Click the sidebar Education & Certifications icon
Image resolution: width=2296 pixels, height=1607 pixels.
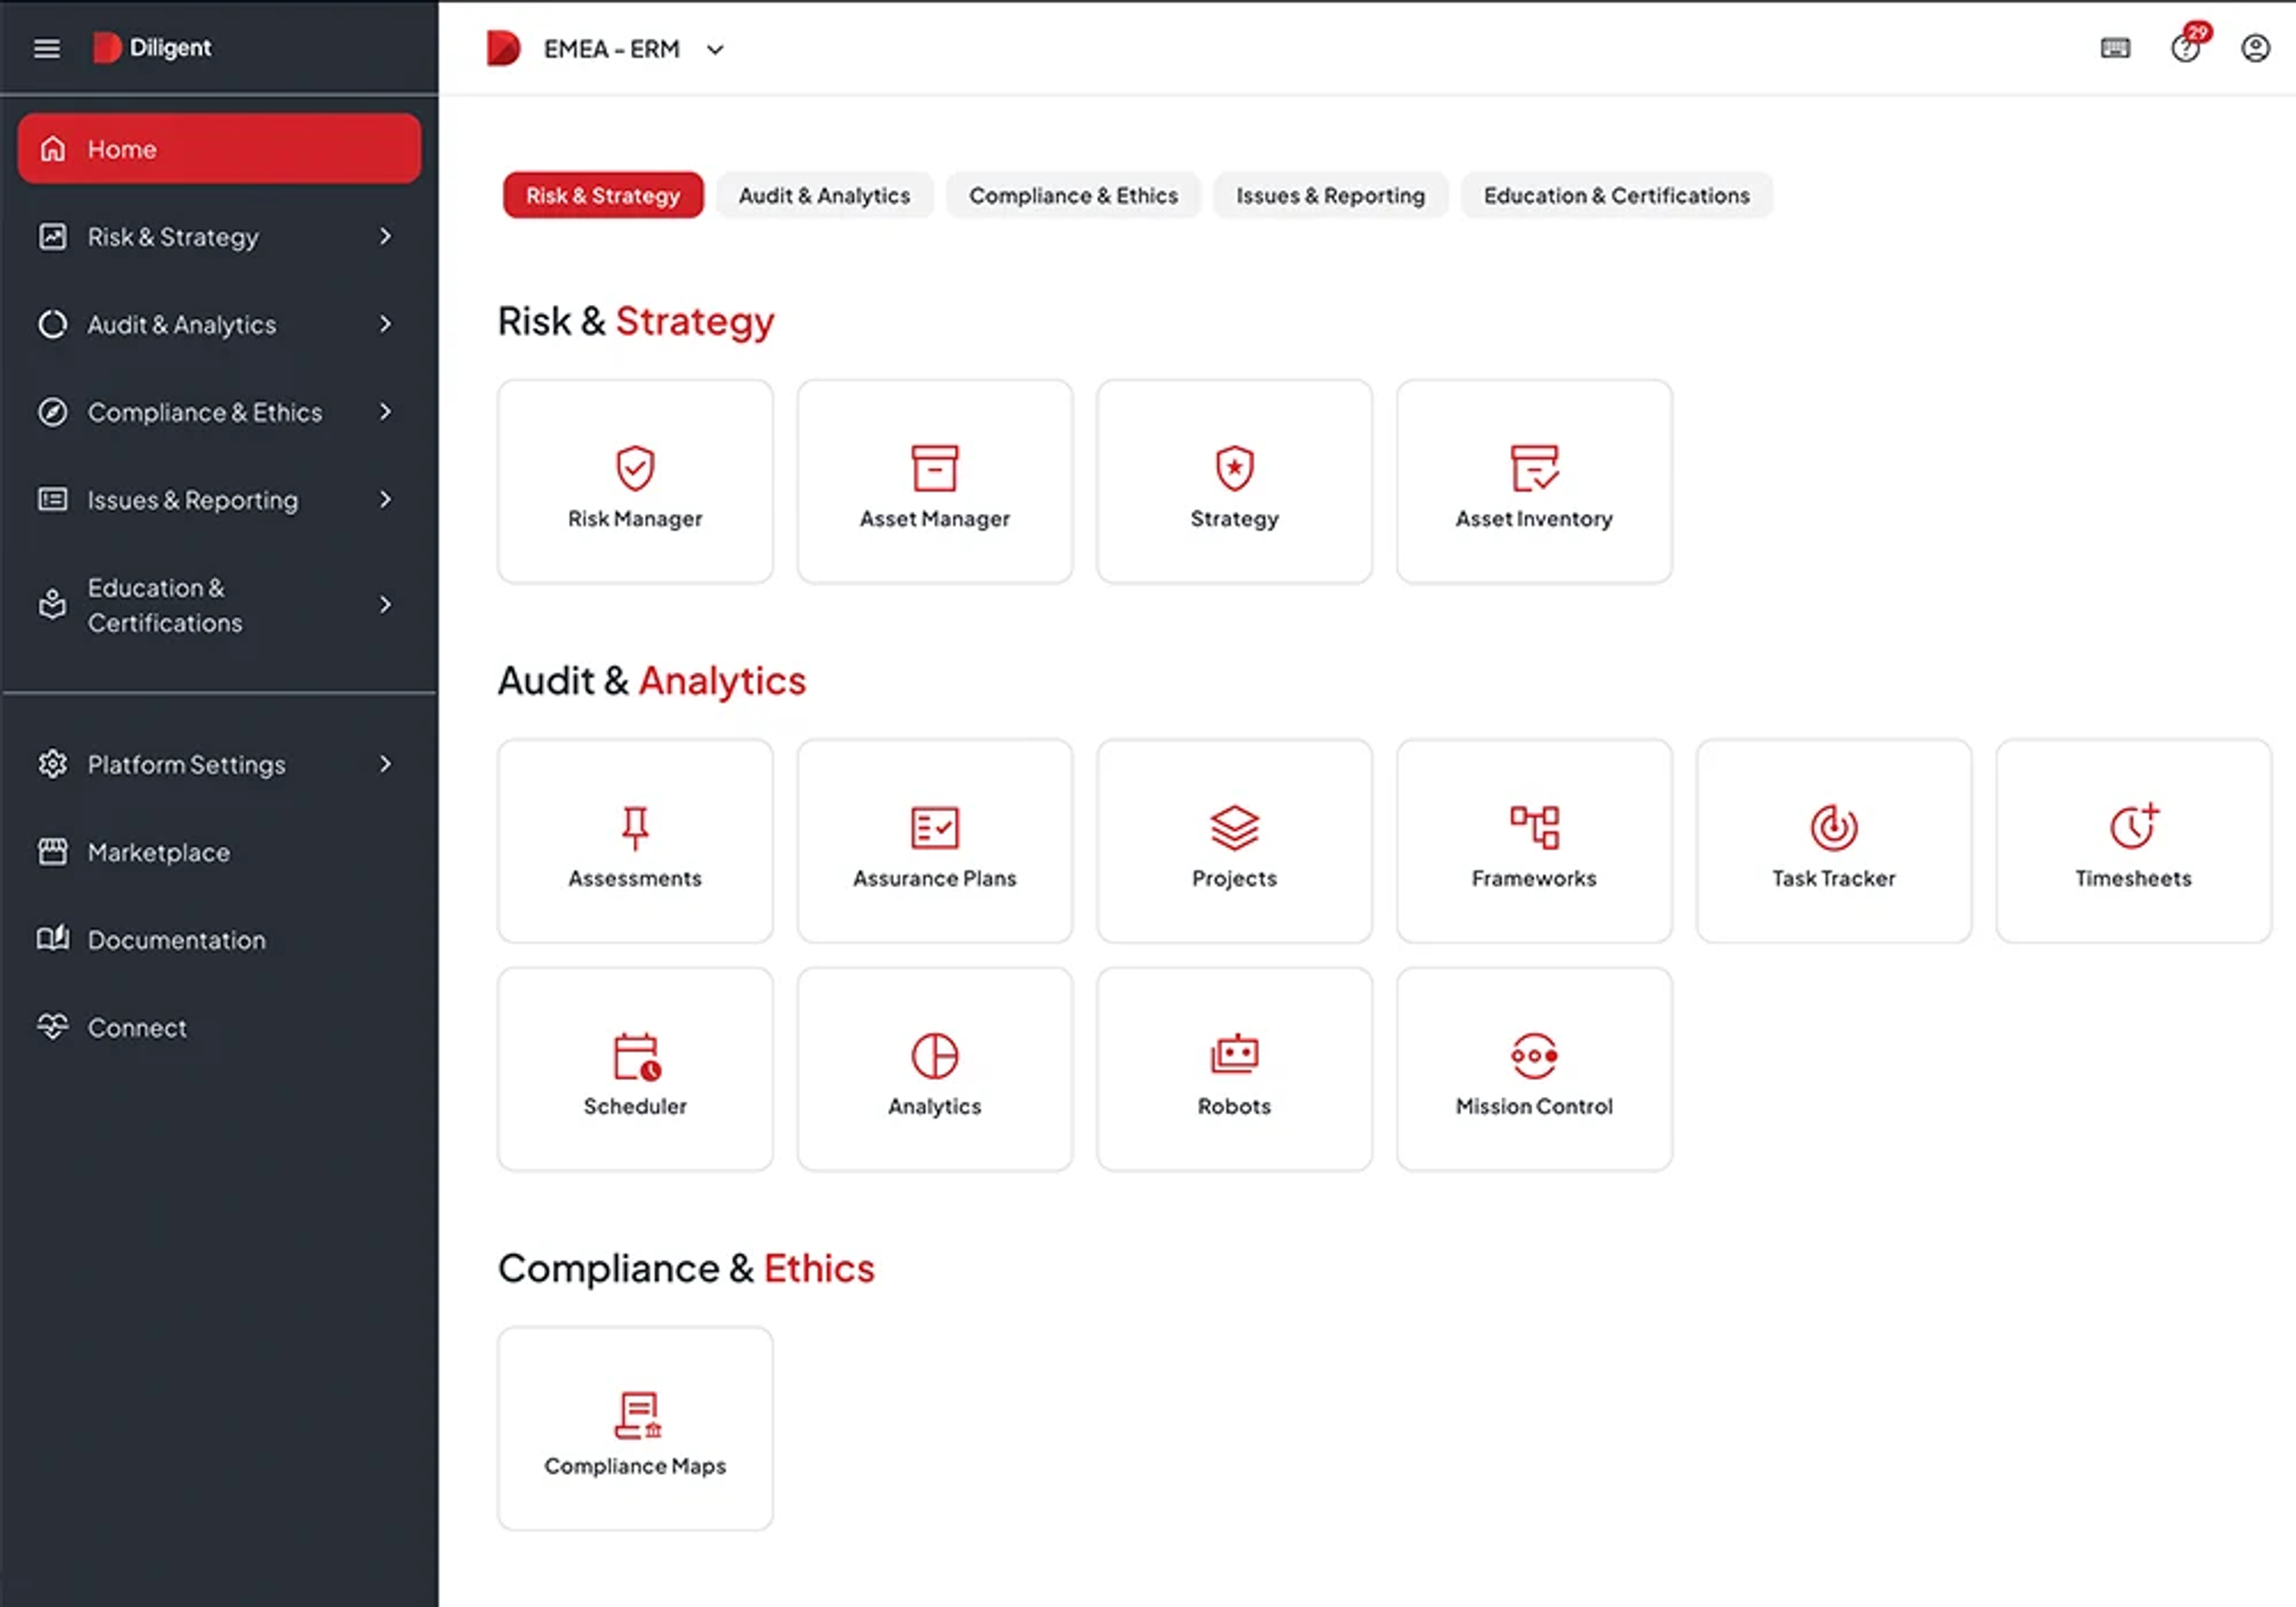tap(52, 604)
